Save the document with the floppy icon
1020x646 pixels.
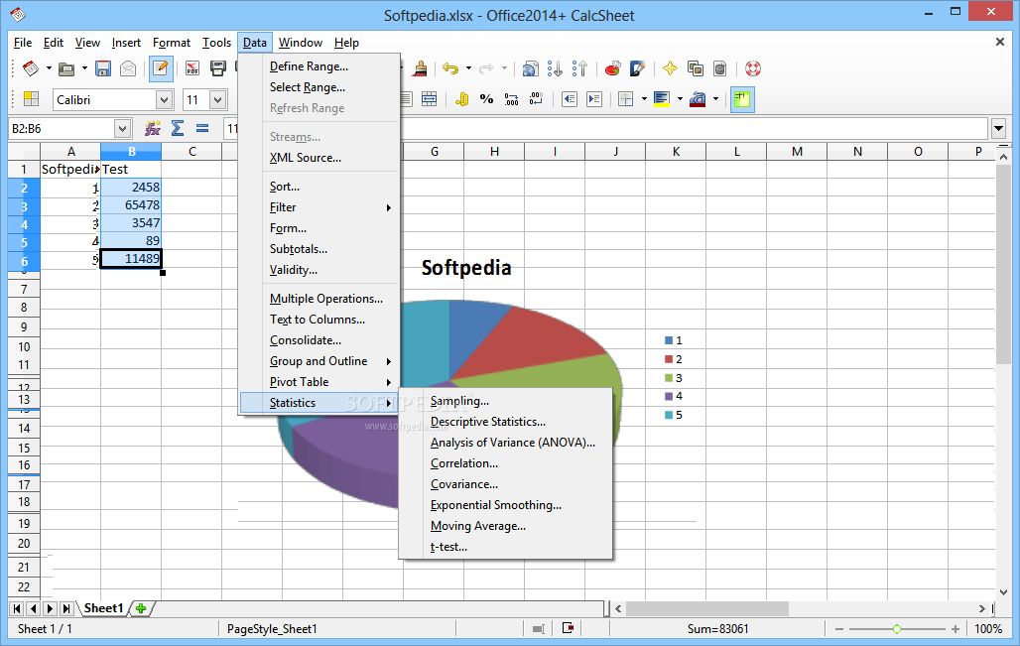(103, 68)
